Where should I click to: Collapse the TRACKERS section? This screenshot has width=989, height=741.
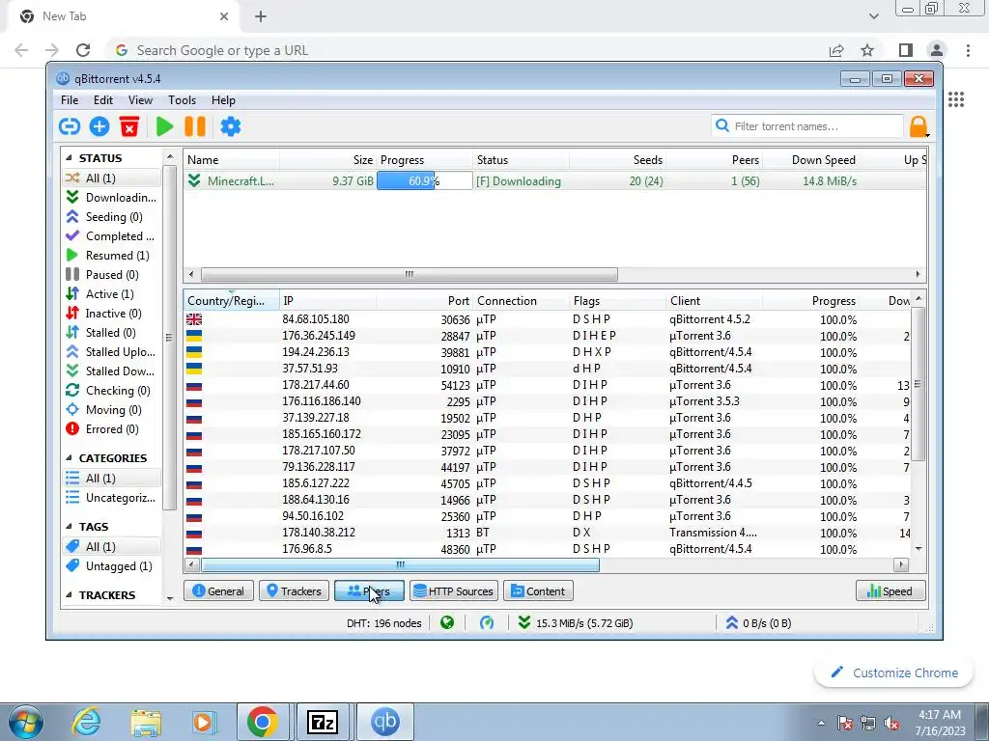click(x=69, y=594)
